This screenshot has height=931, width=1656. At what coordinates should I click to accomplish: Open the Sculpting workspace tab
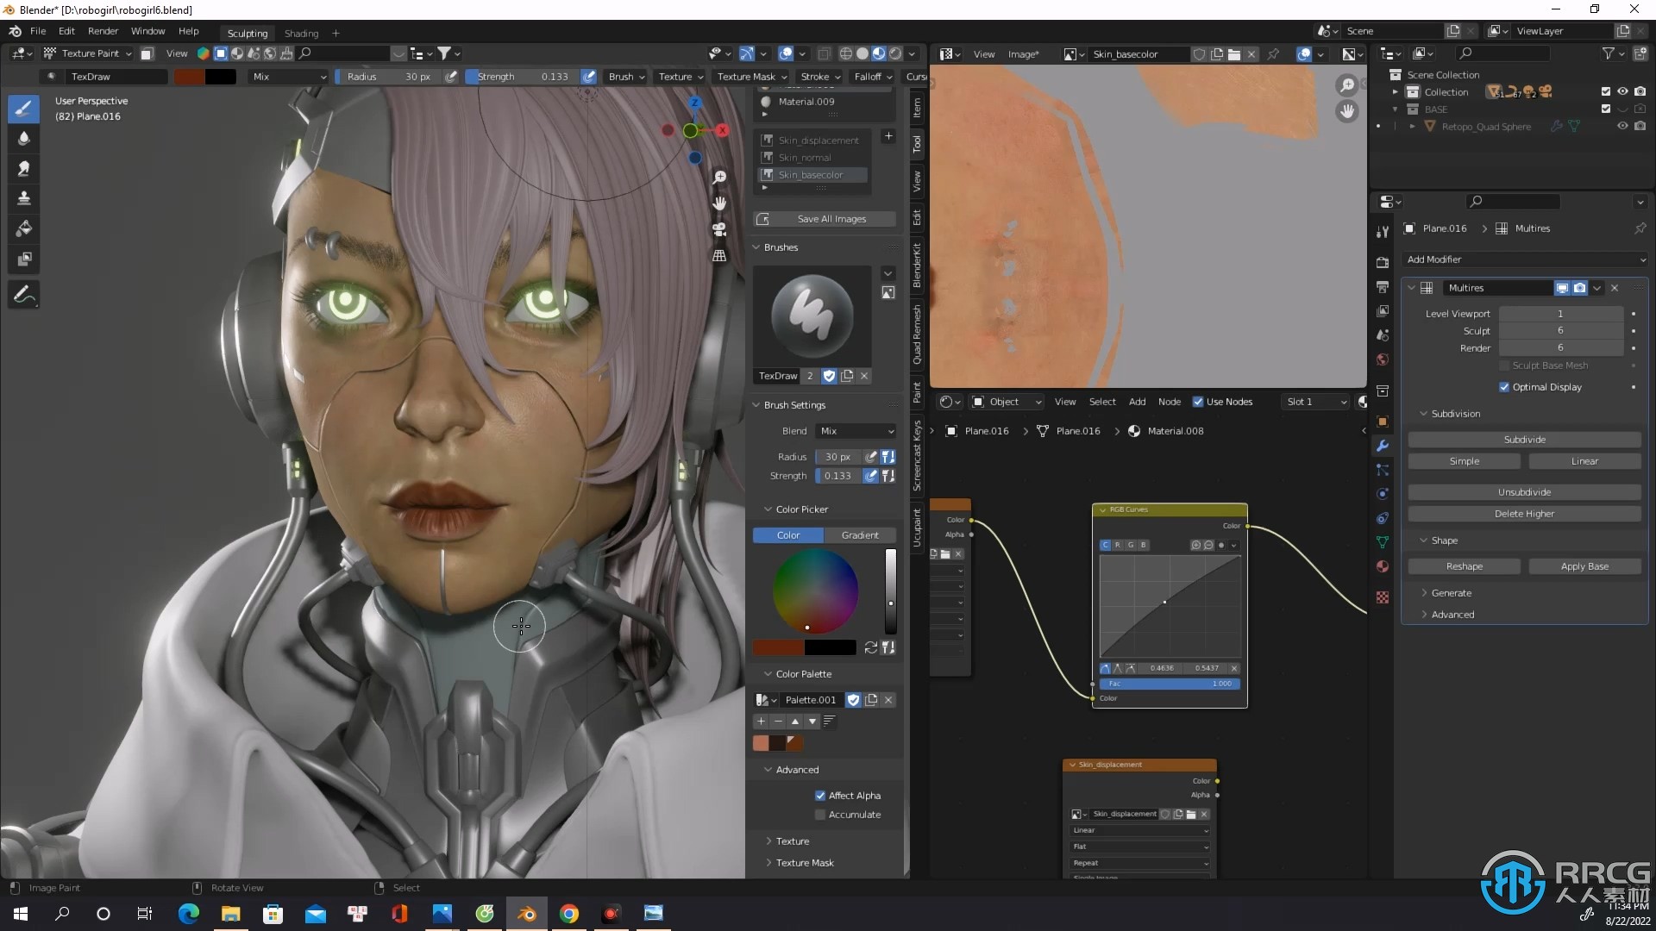[x=245, y=32]
